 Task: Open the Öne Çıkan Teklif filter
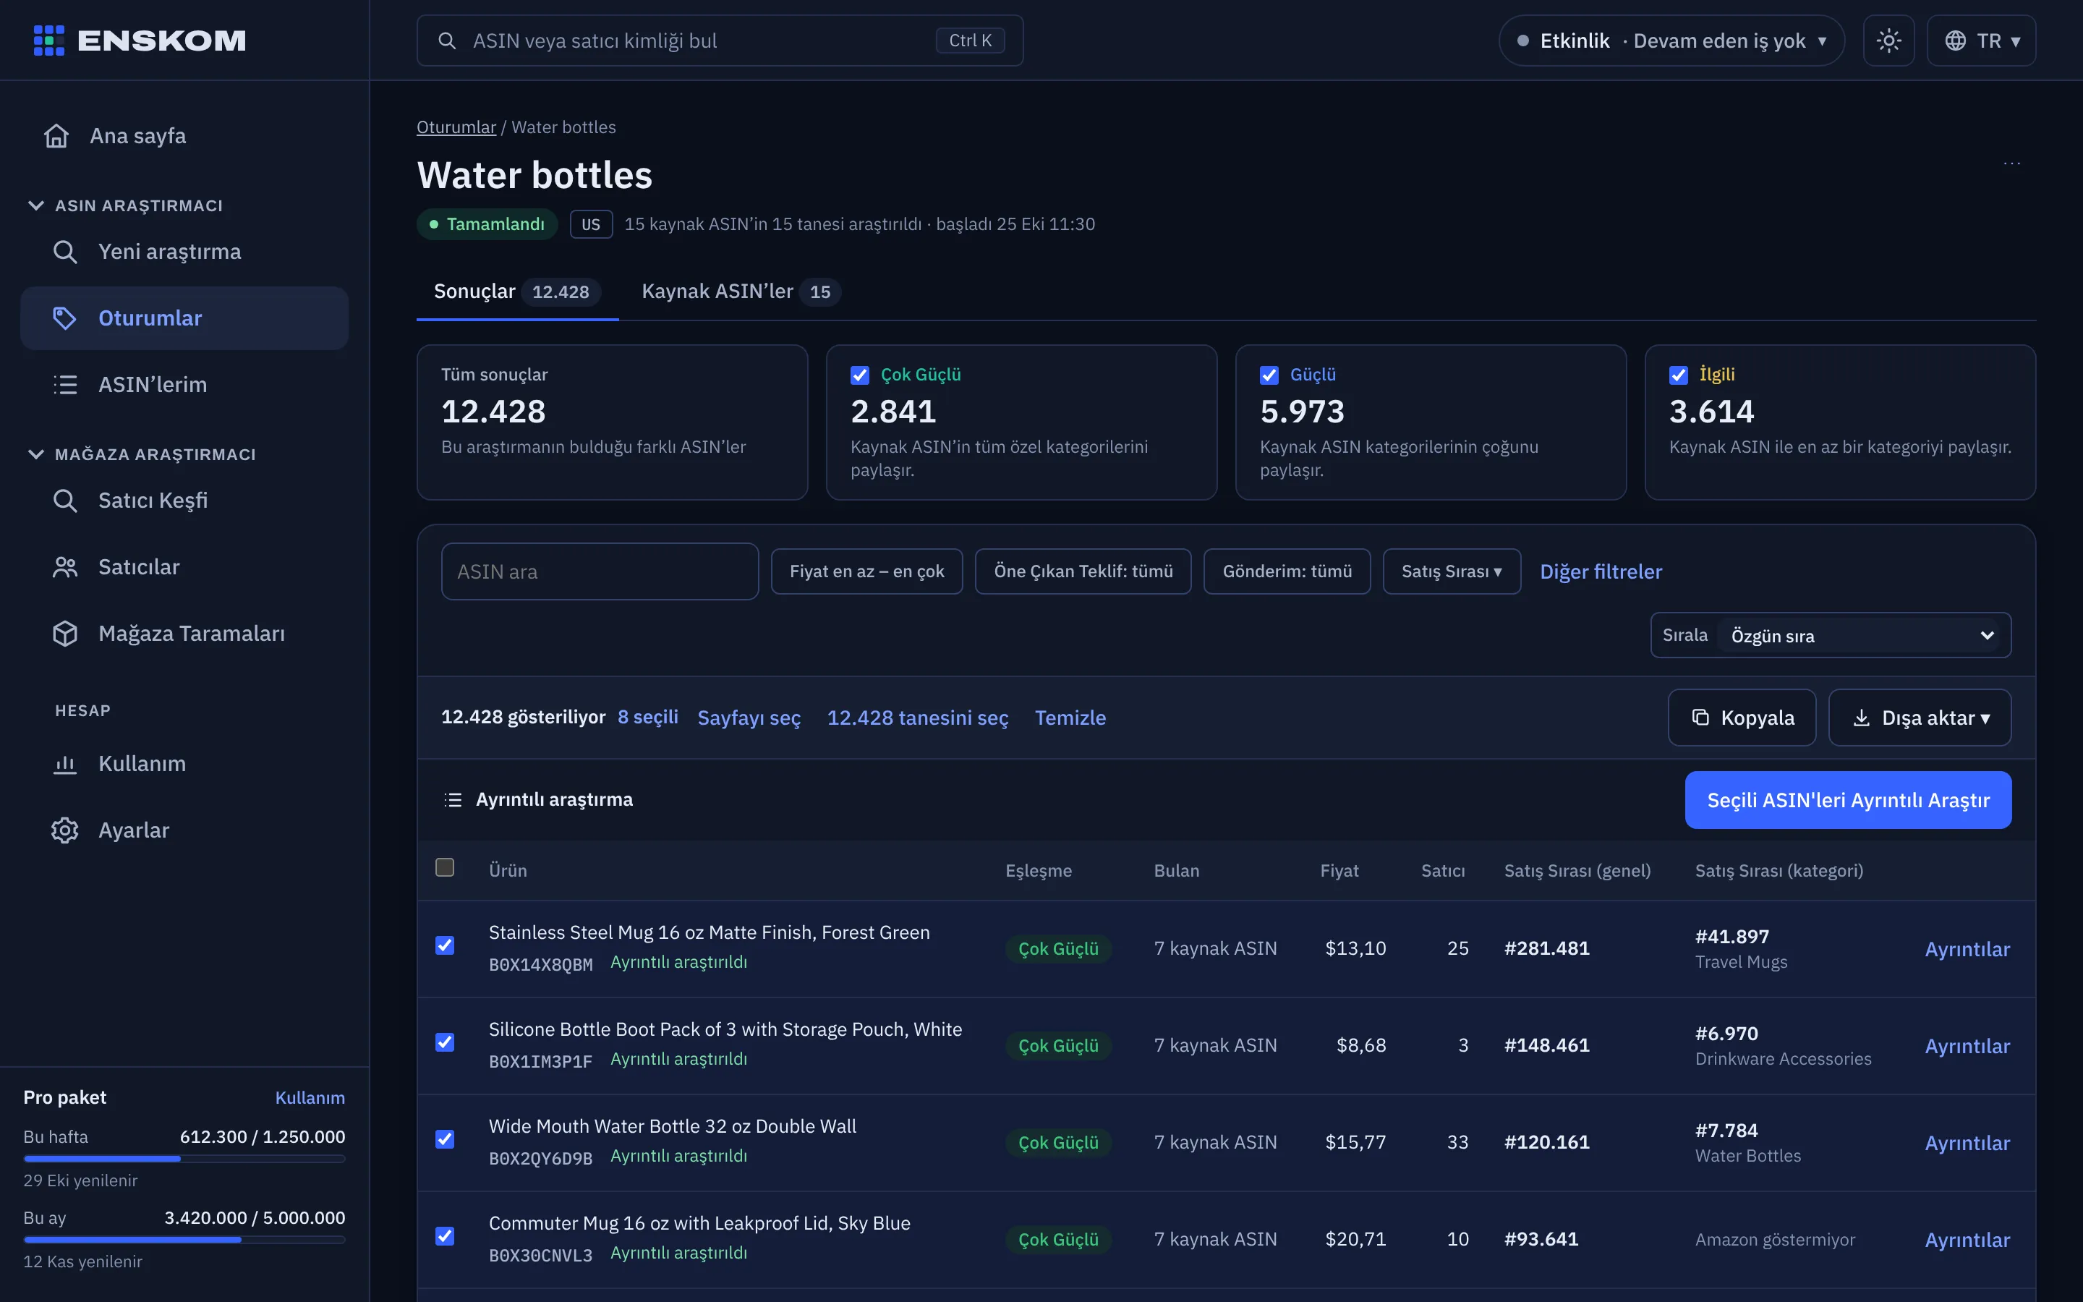[x=1083, y=571]
